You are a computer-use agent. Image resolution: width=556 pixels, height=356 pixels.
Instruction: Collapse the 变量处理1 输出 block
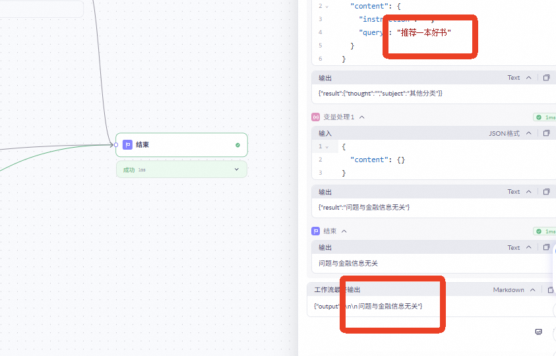coord(529,191)
